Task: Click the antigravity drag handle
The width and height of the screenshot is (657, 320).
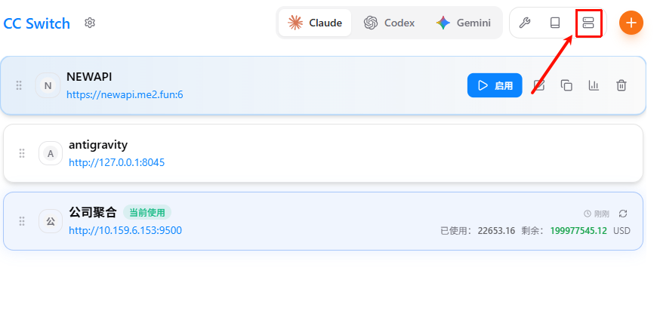Action: tap(22, 153)
